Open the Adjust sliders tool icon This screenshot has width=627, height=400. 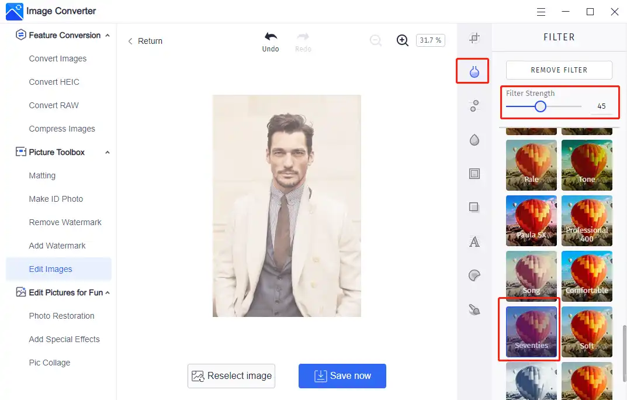point(474,106)
